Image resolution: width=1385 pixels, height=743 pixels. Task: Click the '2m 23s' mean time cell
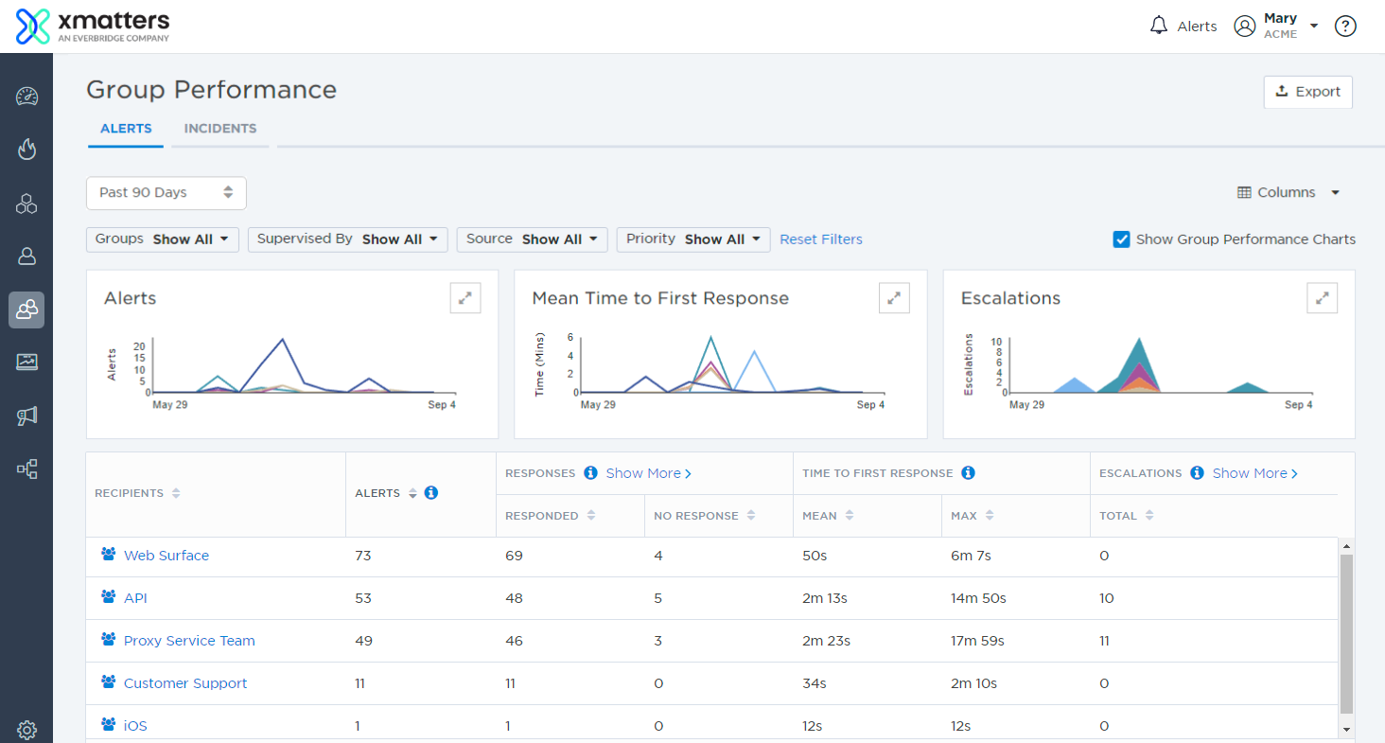point(826,641)
